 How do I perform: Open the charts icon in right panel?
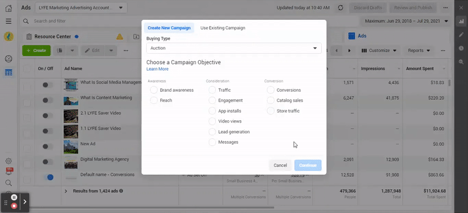(x=461, y=21)
